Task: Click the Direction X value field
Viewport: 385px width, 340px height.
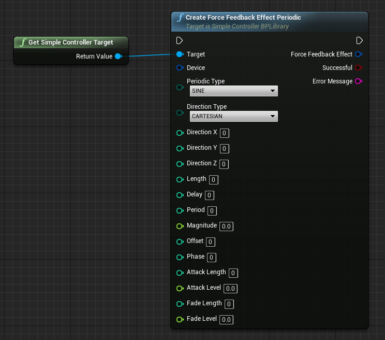Action: click(225, 133)
